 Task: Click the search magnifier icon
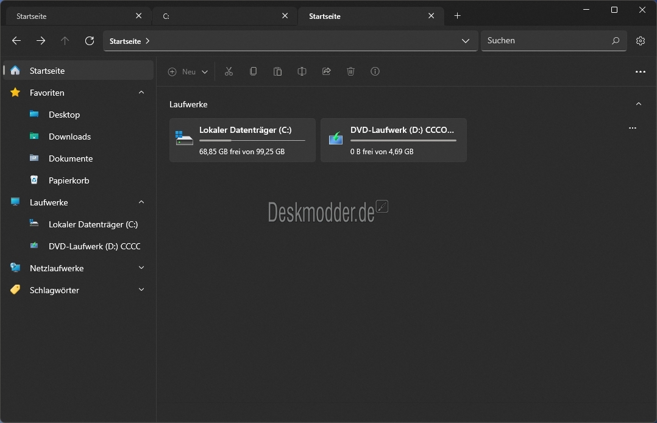coord(615,41)
